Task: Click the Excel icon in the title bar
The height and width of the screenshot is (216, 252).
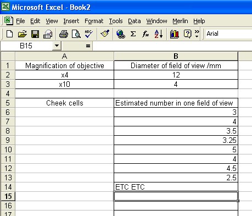Action: pos(5,7)
